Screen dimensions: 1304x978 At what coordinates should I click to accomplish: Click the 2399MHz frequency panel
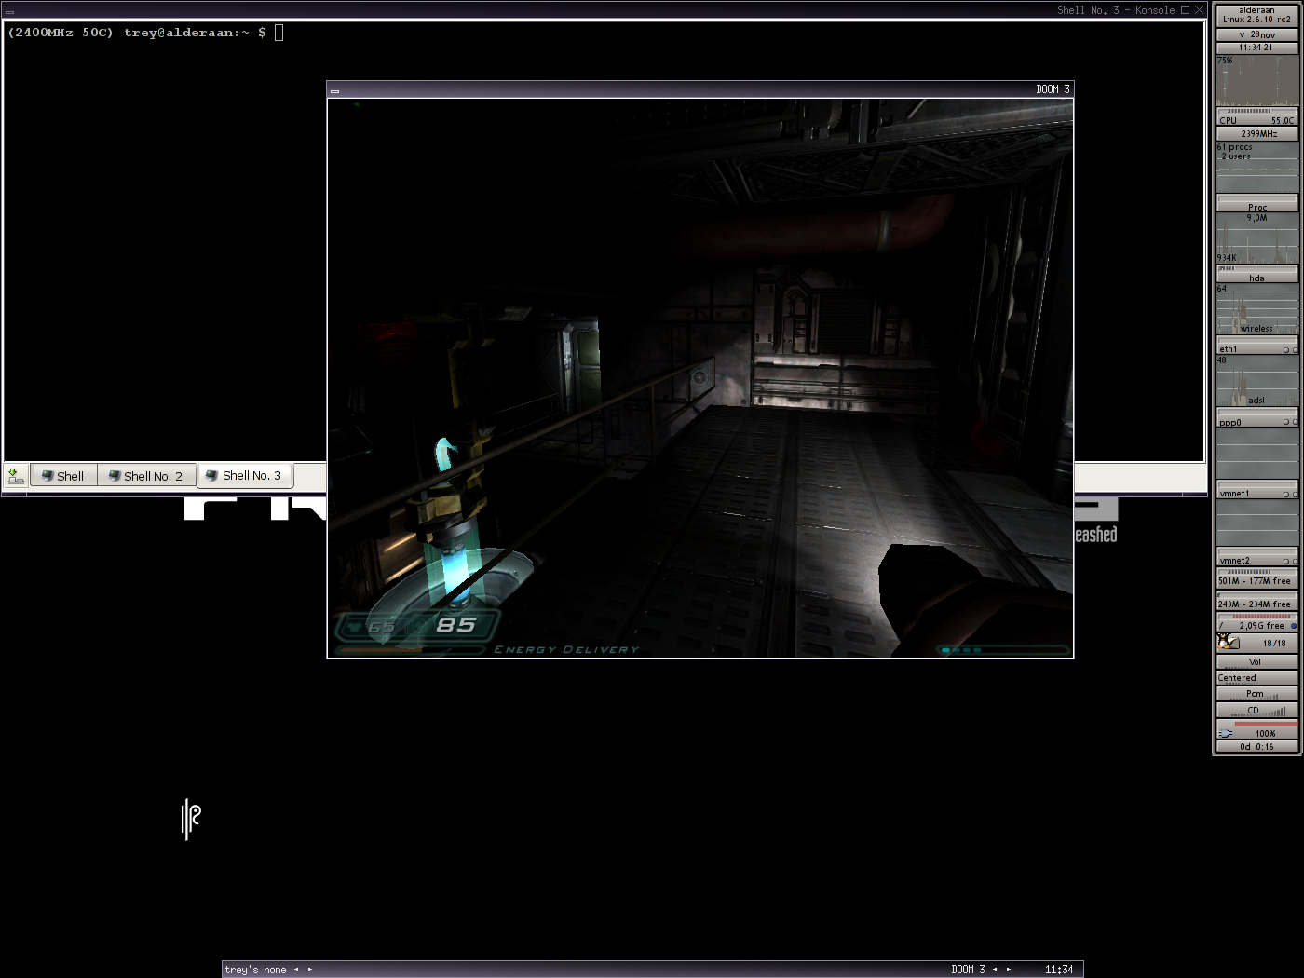coord(1256,133)
